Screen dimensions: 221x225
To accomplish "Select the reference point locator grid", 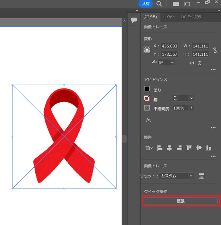I will point(147,50).
